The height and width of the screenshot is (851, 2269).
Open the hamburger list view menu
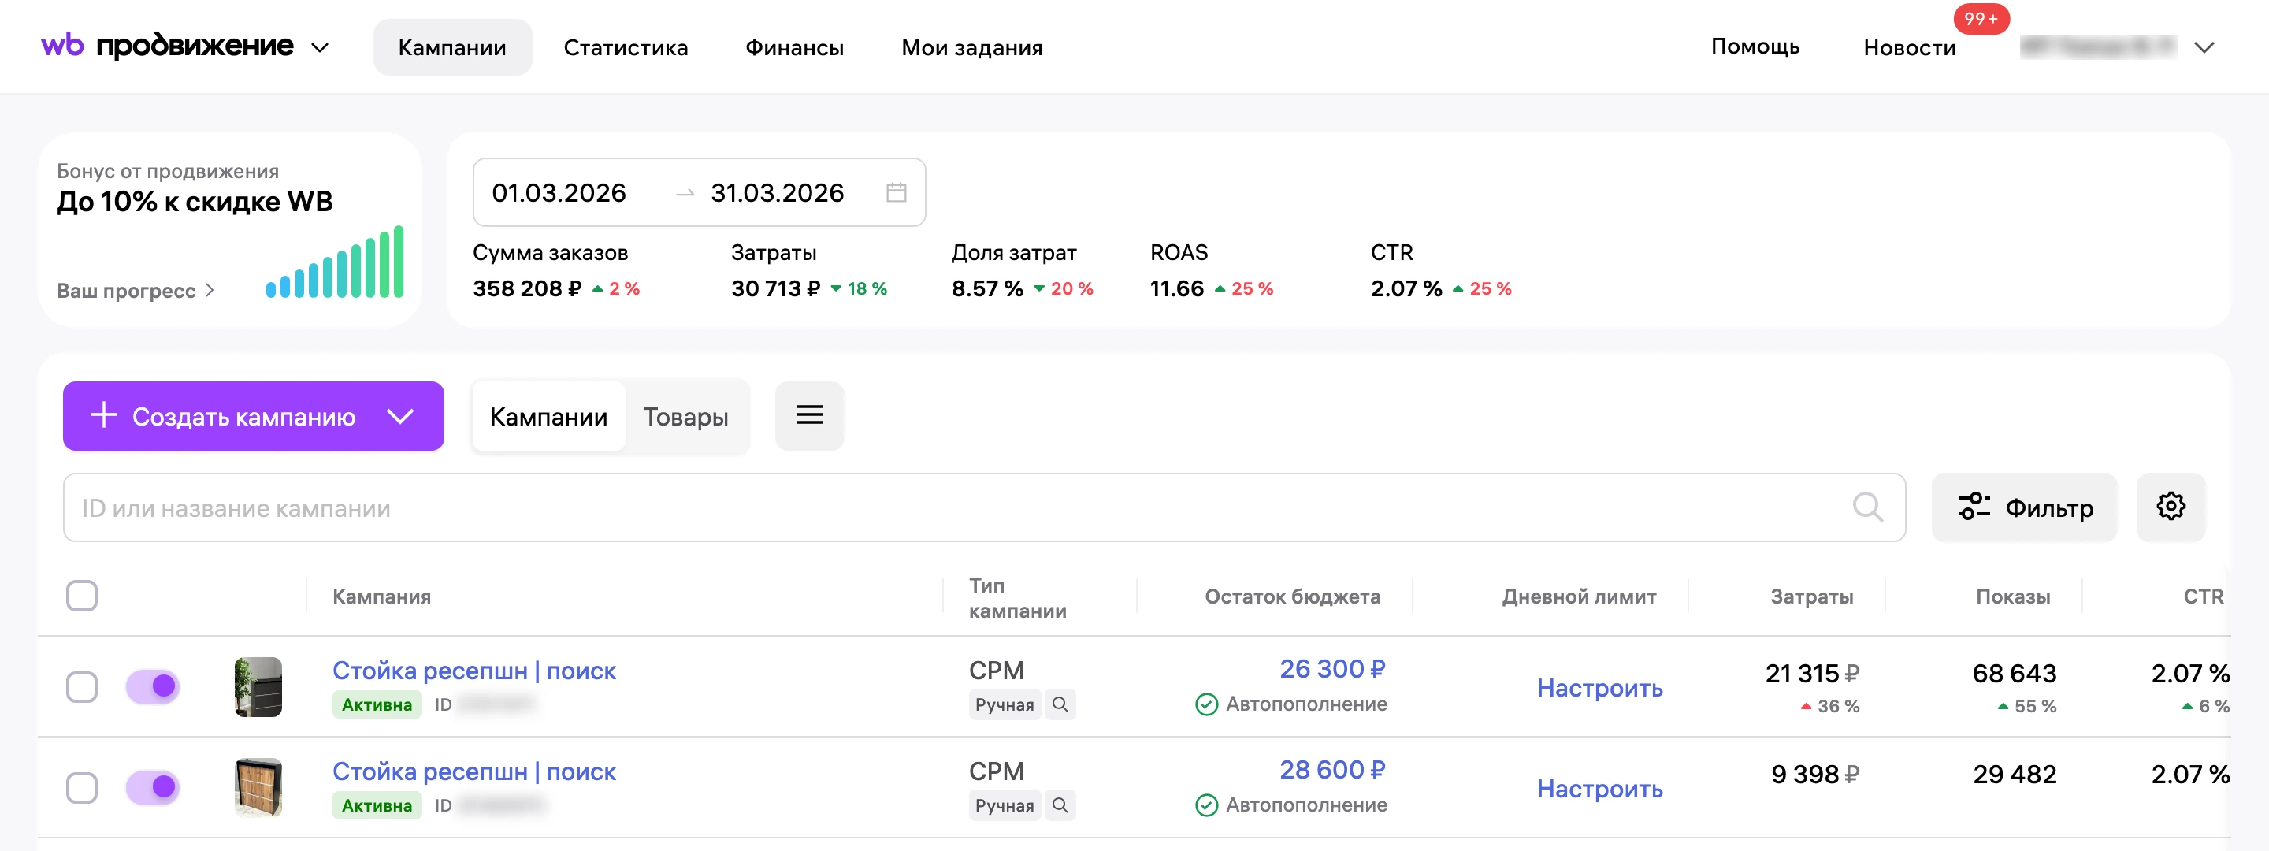click(809, 416)
